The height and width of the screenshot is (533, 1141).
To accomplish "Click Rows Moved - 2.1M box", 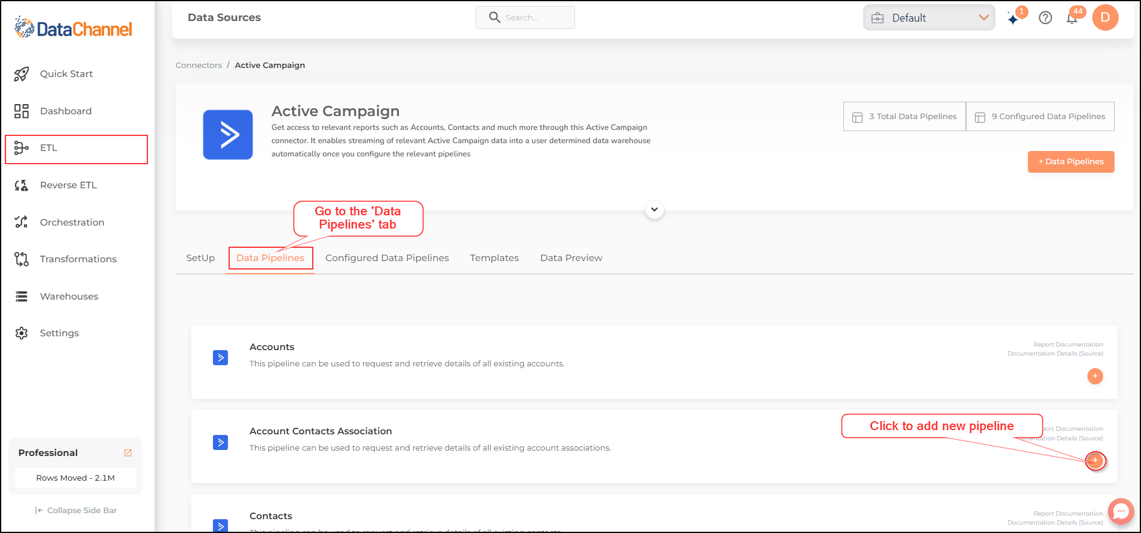I will [75, 478].
